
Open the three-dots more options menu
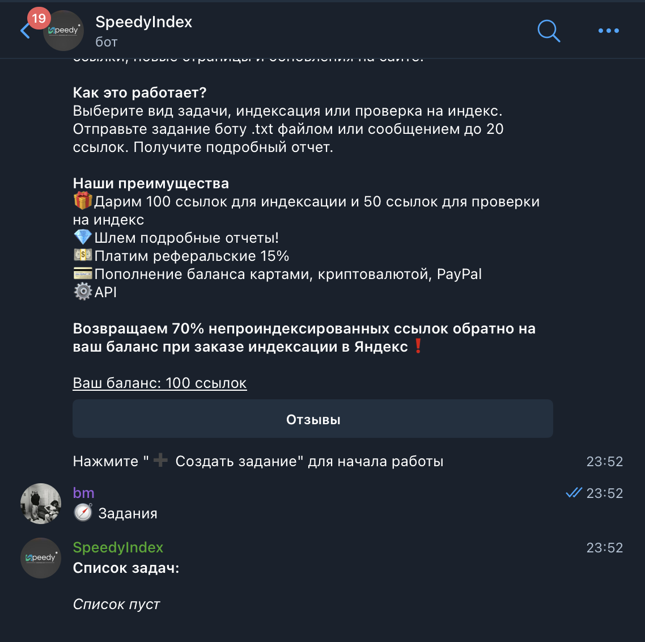(x=608, y=31)
